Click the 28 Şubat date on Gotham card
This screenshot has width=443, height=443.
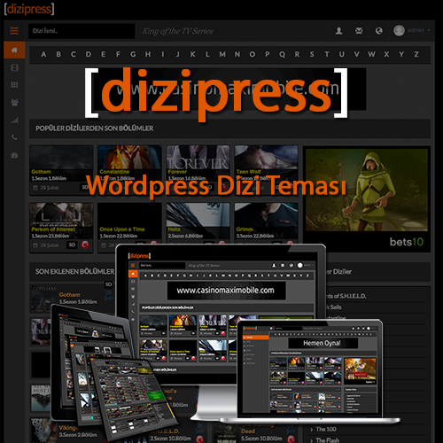click(x=50, y=188)
